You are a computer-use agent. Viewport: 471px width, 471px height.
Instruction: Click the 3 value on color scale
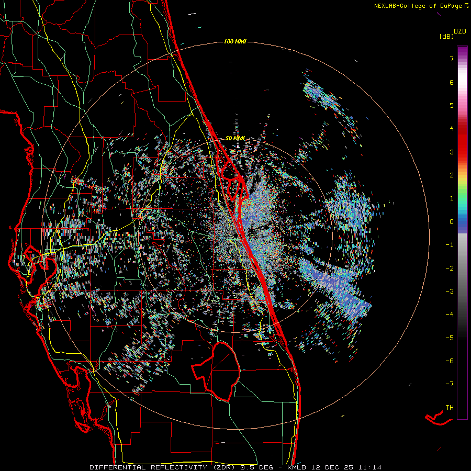point(452,152)
